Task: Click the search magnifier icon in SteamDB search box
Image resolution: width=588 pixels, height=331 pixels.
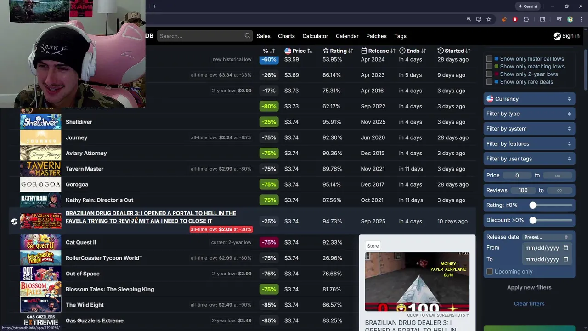Action: 248,36
